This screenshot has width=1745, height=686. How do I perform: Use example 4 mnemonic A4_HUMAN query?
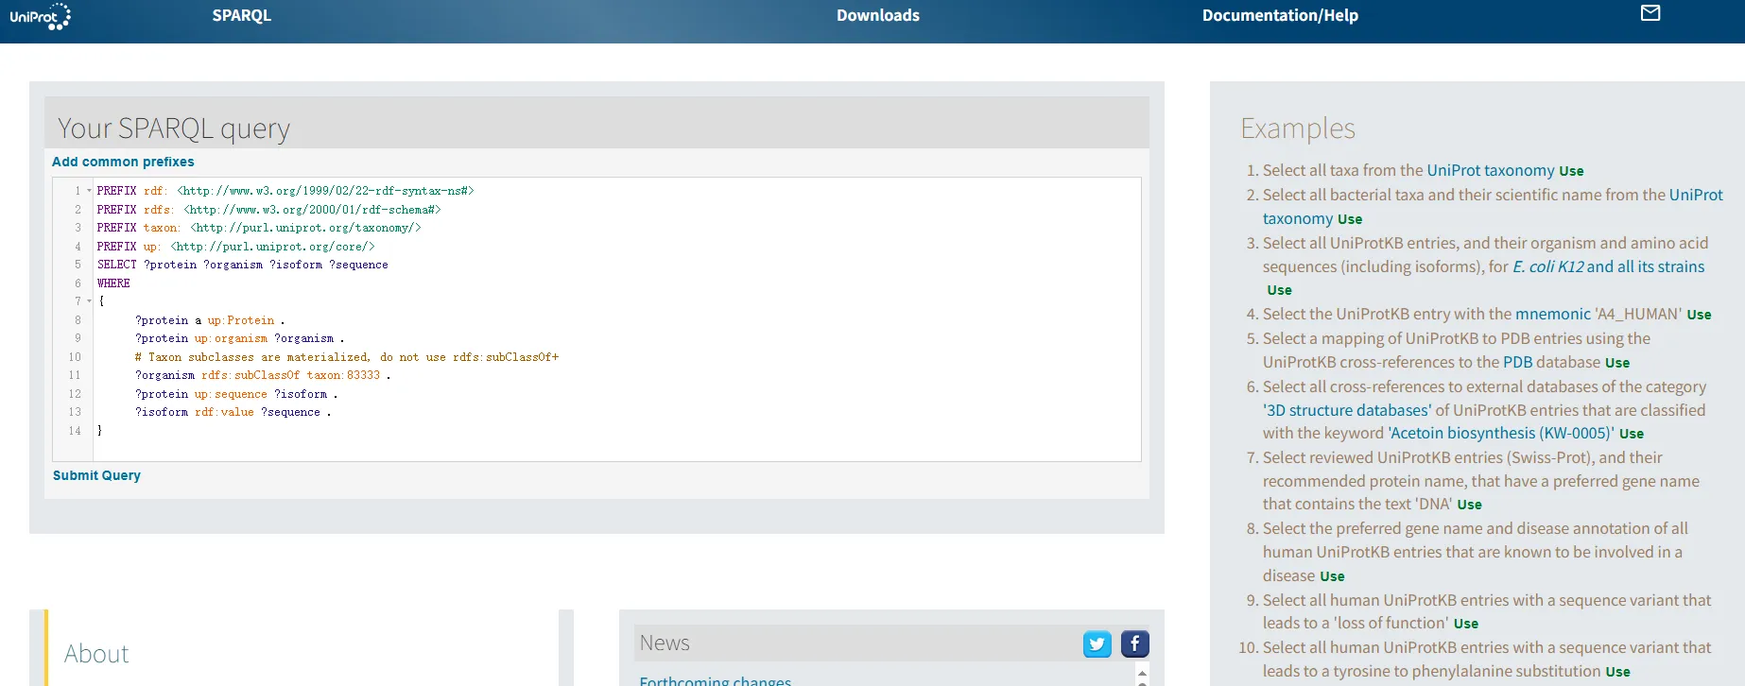pos(1699,315)
